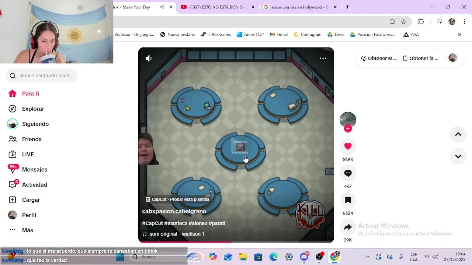Open the Nueva pestaña bookmark

177,35
